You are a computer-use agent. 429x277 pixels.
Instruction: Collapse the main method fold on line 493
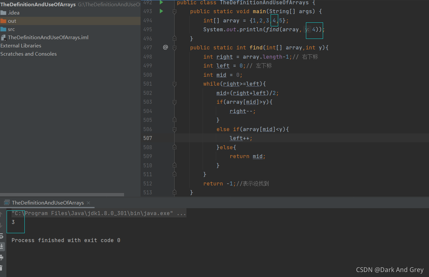pyautogui.click(x=175, y=12)
